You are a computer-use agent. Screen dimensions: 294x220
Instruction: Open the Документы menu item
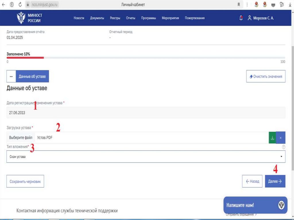tap(97, 18)
